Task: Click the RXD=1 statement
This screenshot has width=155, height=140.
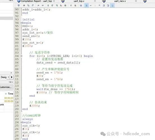Action: point(27,26)
